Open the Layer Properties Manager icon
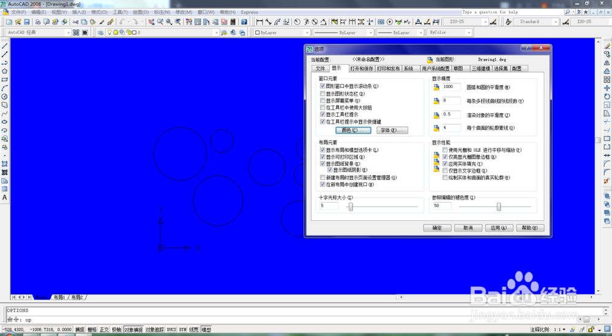The width and height of the screenshot is (612, 336). [x=101, y=32]
